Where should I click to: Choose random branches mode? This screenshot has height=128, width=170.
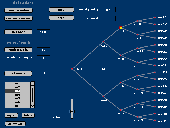pyautogui.click(x=18, y=18)
